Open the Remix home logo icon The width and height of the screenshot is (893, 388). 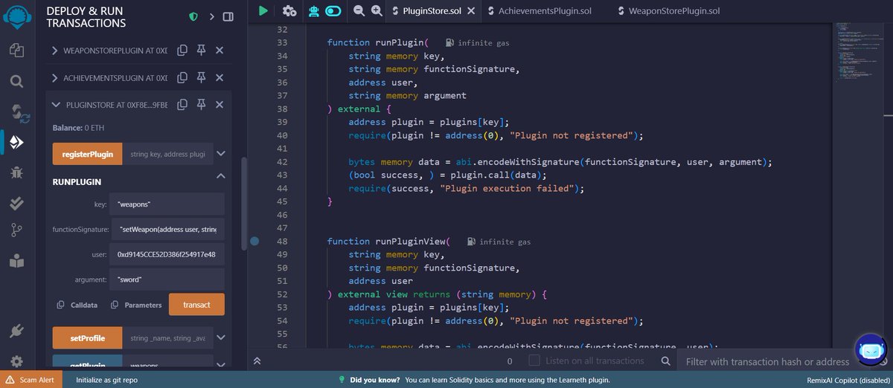click(16, 16)
